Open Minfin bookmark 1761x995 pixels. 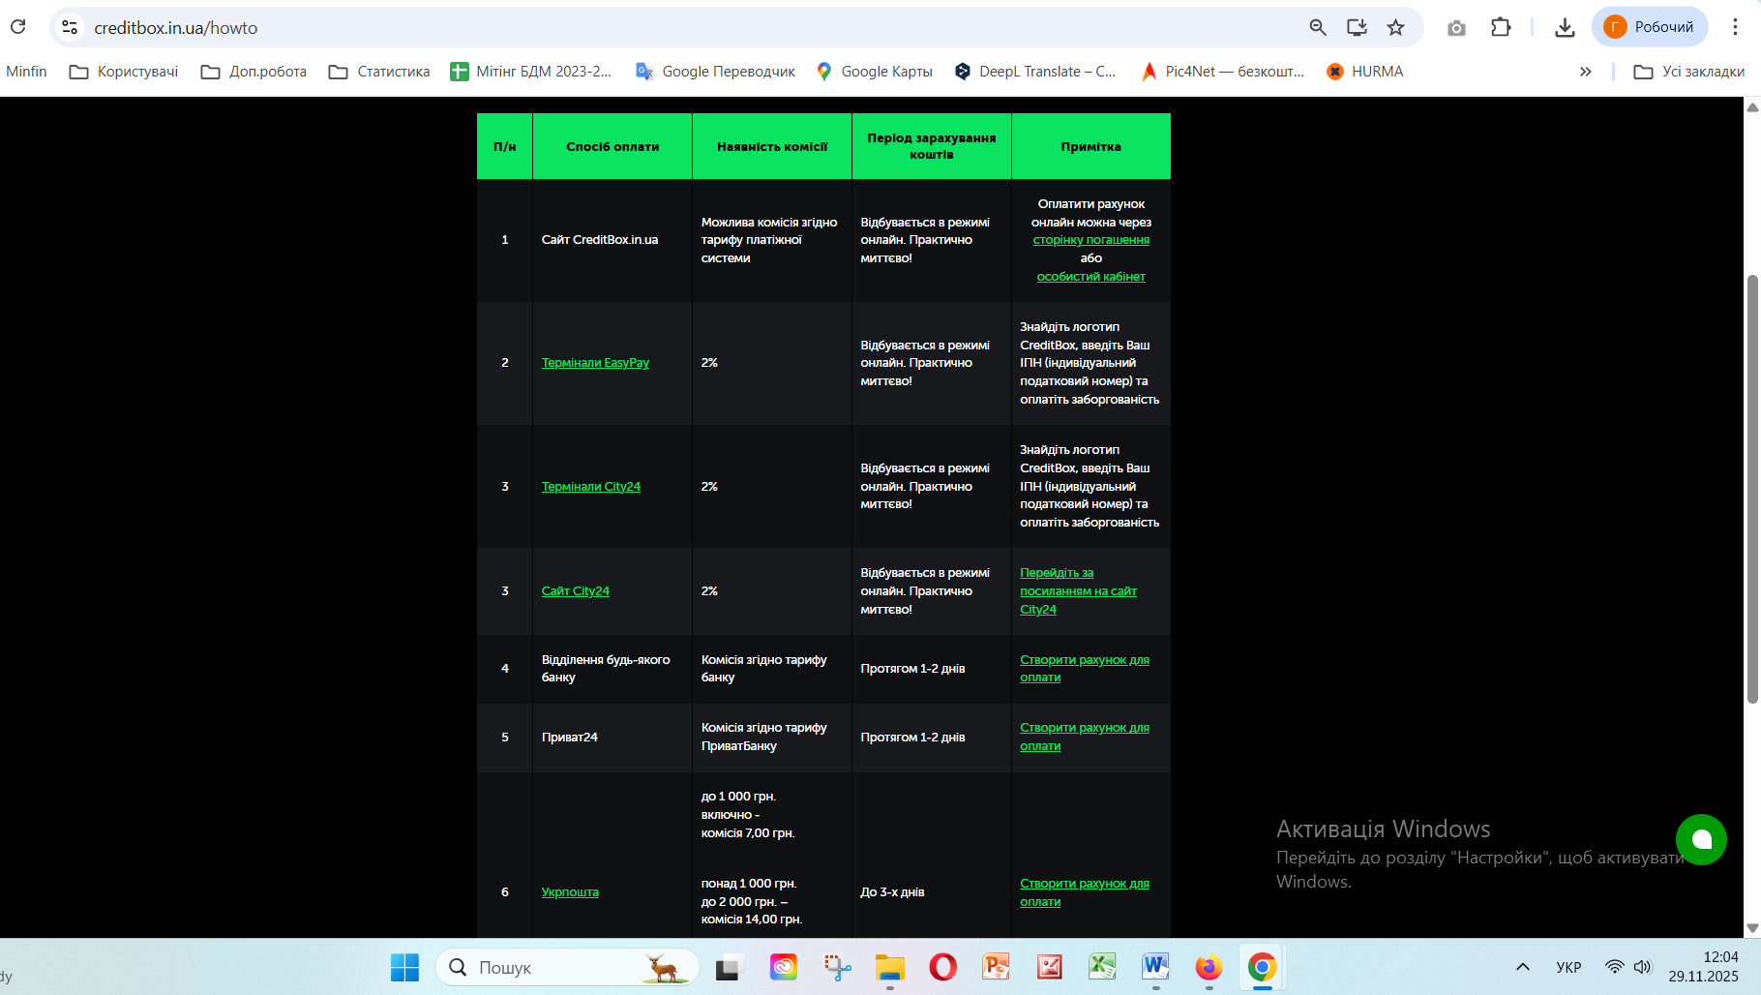click(x=26, y=72)
